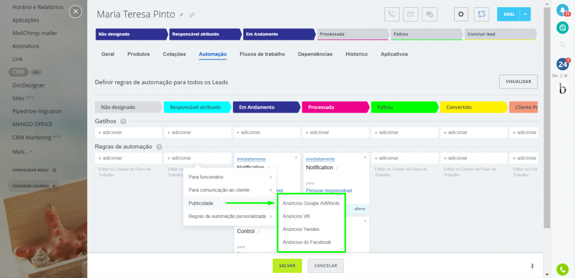Open Fluxos de trabalho tab
This screenshot has width=575, height=278.
point(262,54)
